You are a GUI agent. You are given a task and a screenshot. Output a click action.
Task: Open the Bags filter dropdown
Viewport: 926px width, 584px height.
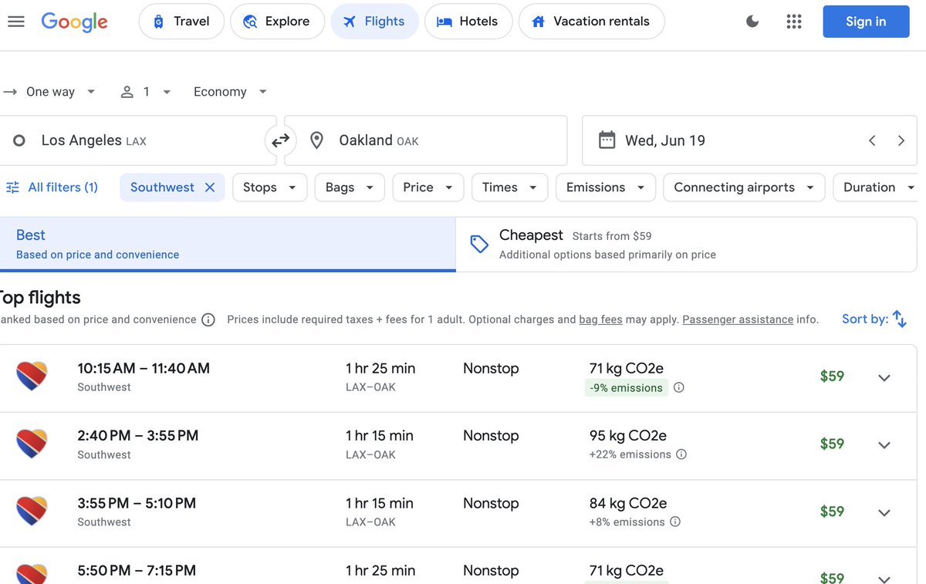350,187
